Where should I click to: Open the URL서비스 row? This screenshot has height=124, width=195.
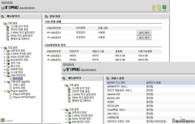[150, 114]
